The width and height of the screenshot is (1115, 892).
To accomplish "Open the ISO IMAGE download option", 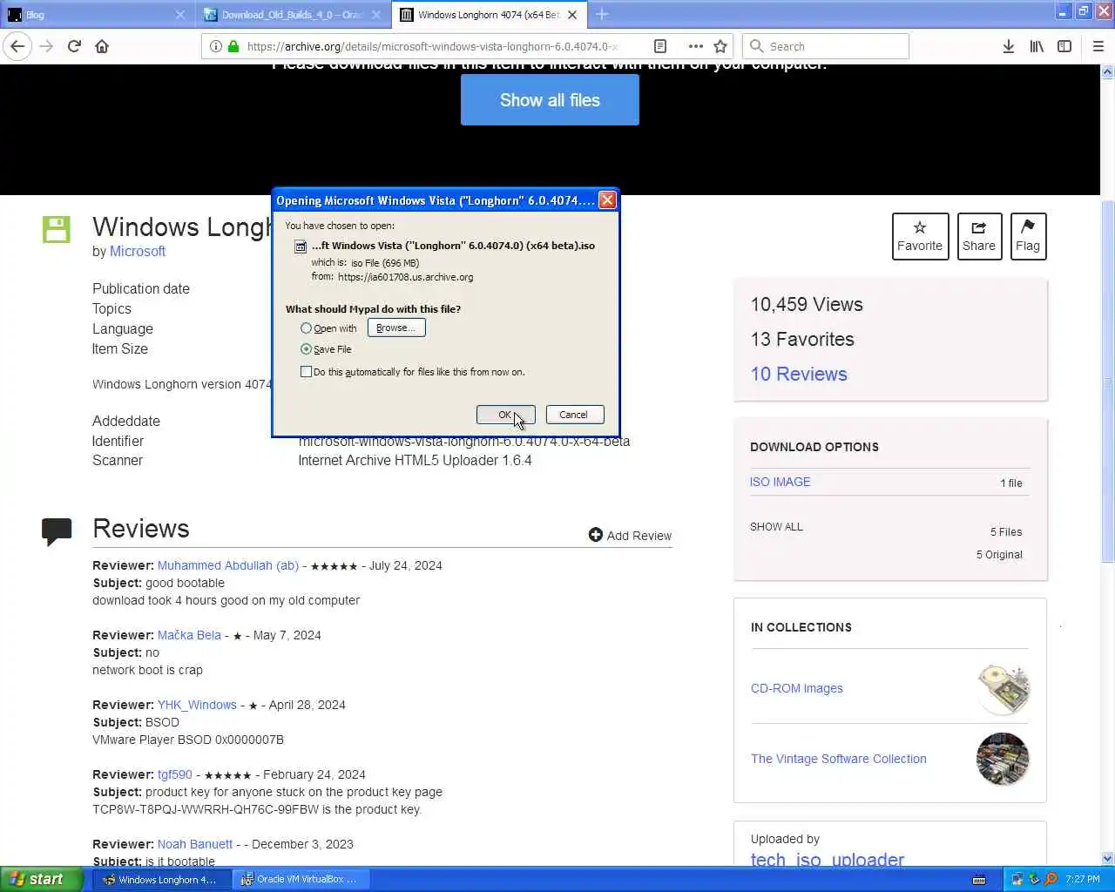I will tap(780, 482).
